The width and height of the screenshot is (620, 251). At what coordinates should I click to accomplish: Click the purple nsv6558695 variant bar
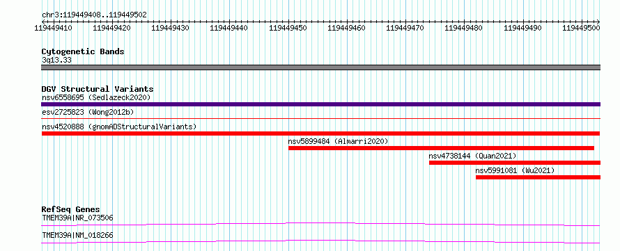coord(321,104)
